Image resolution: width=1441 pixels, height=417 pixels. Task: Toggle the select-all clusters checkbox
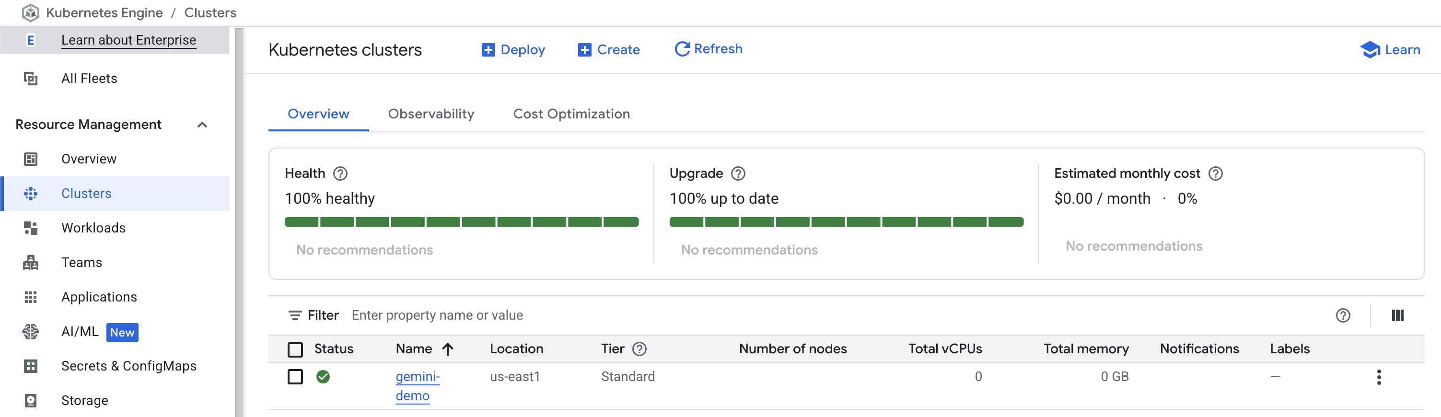click(295, 349)
